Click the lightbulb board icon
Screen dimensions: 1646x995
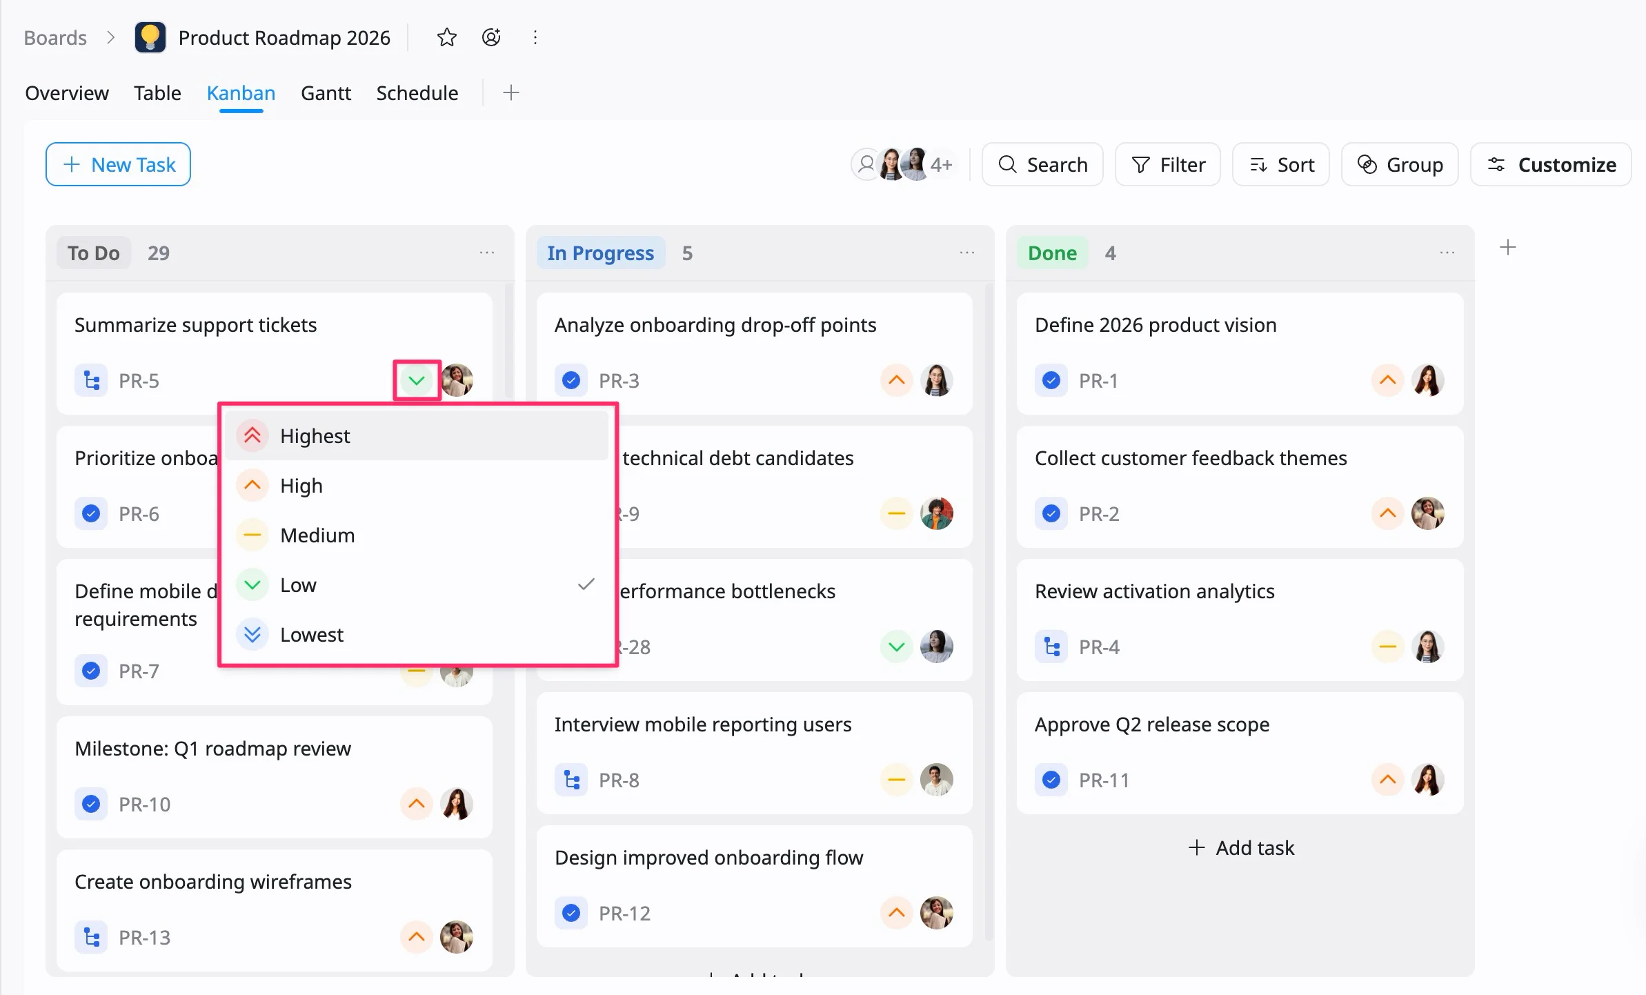pyautogui.click(x=150, y=37)
